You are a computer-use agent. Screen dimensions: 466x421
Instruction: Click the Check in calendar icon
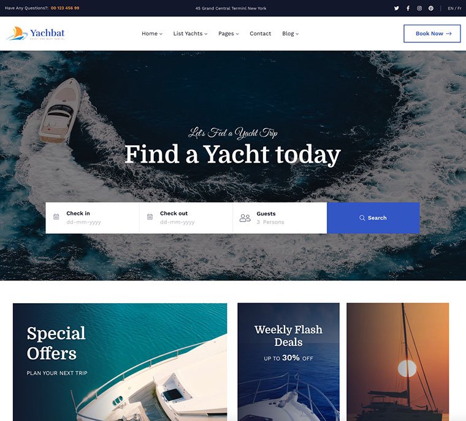coord(56,217)
